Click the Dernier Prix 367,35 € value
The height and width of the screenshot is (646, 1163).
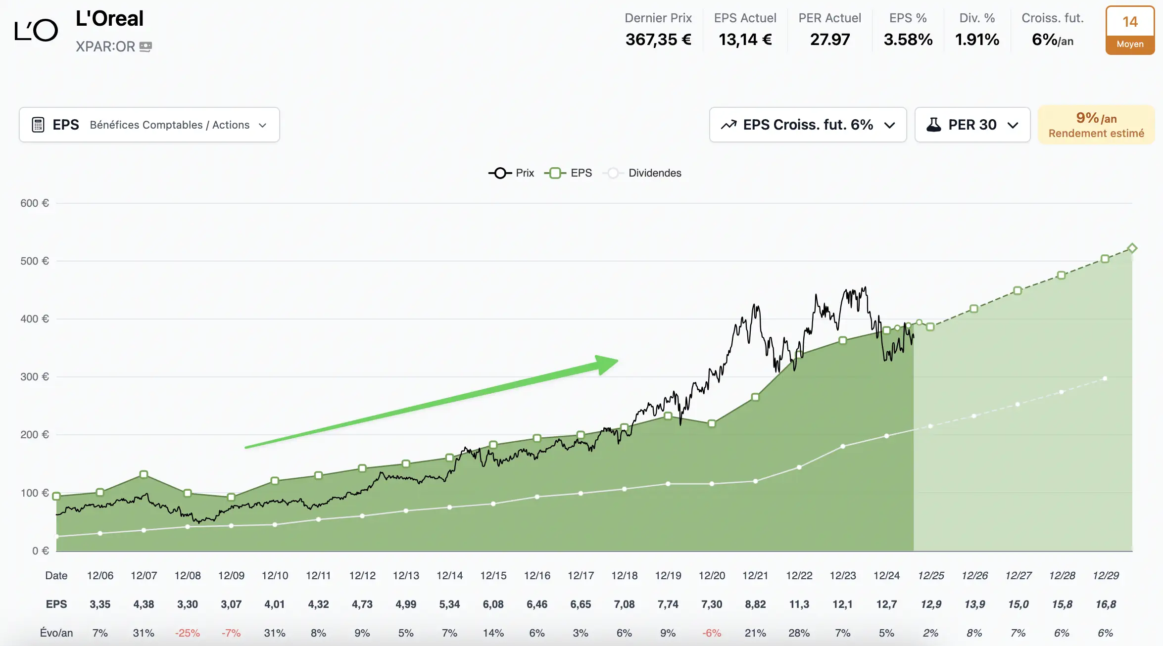658,40
